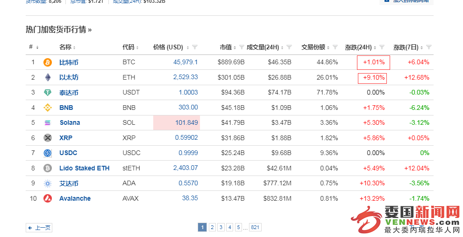Click highlighted Solana price 101.849

click(186, 122)
